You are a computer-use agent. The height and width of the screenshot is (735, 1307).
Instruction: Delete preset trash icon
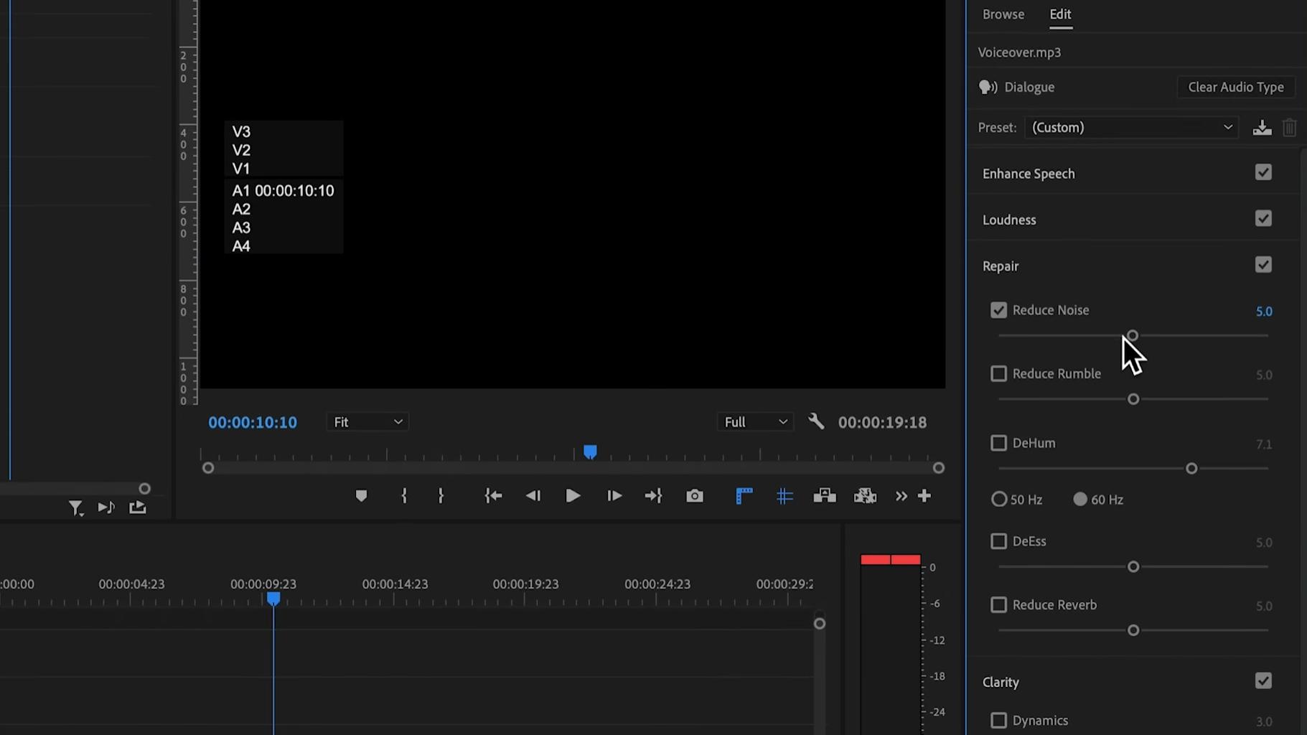pos(1290,128)
